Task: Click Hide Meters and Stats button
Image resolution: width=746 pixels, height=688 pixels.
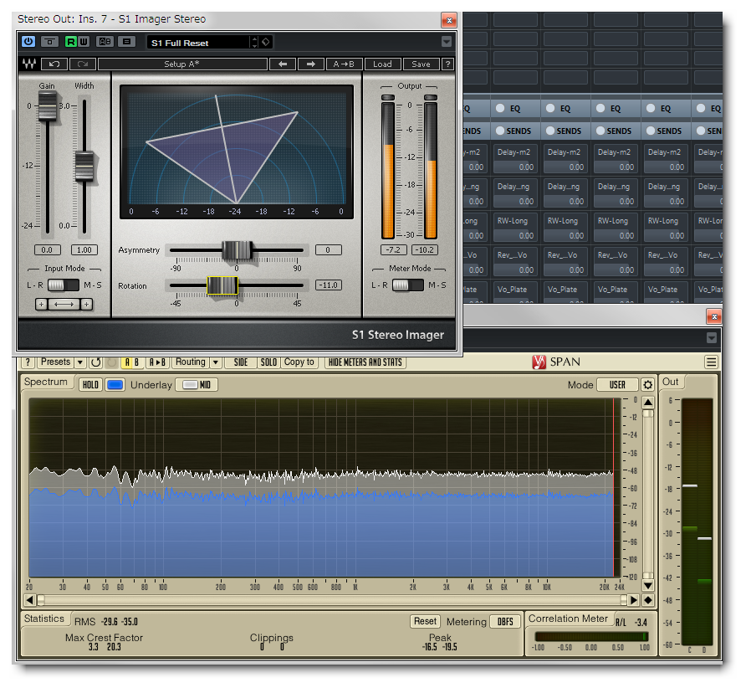Action: (365, 362)
